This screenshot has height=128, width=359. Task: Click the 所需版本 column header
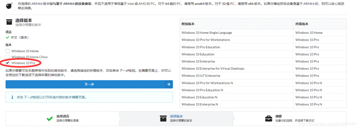320,24
